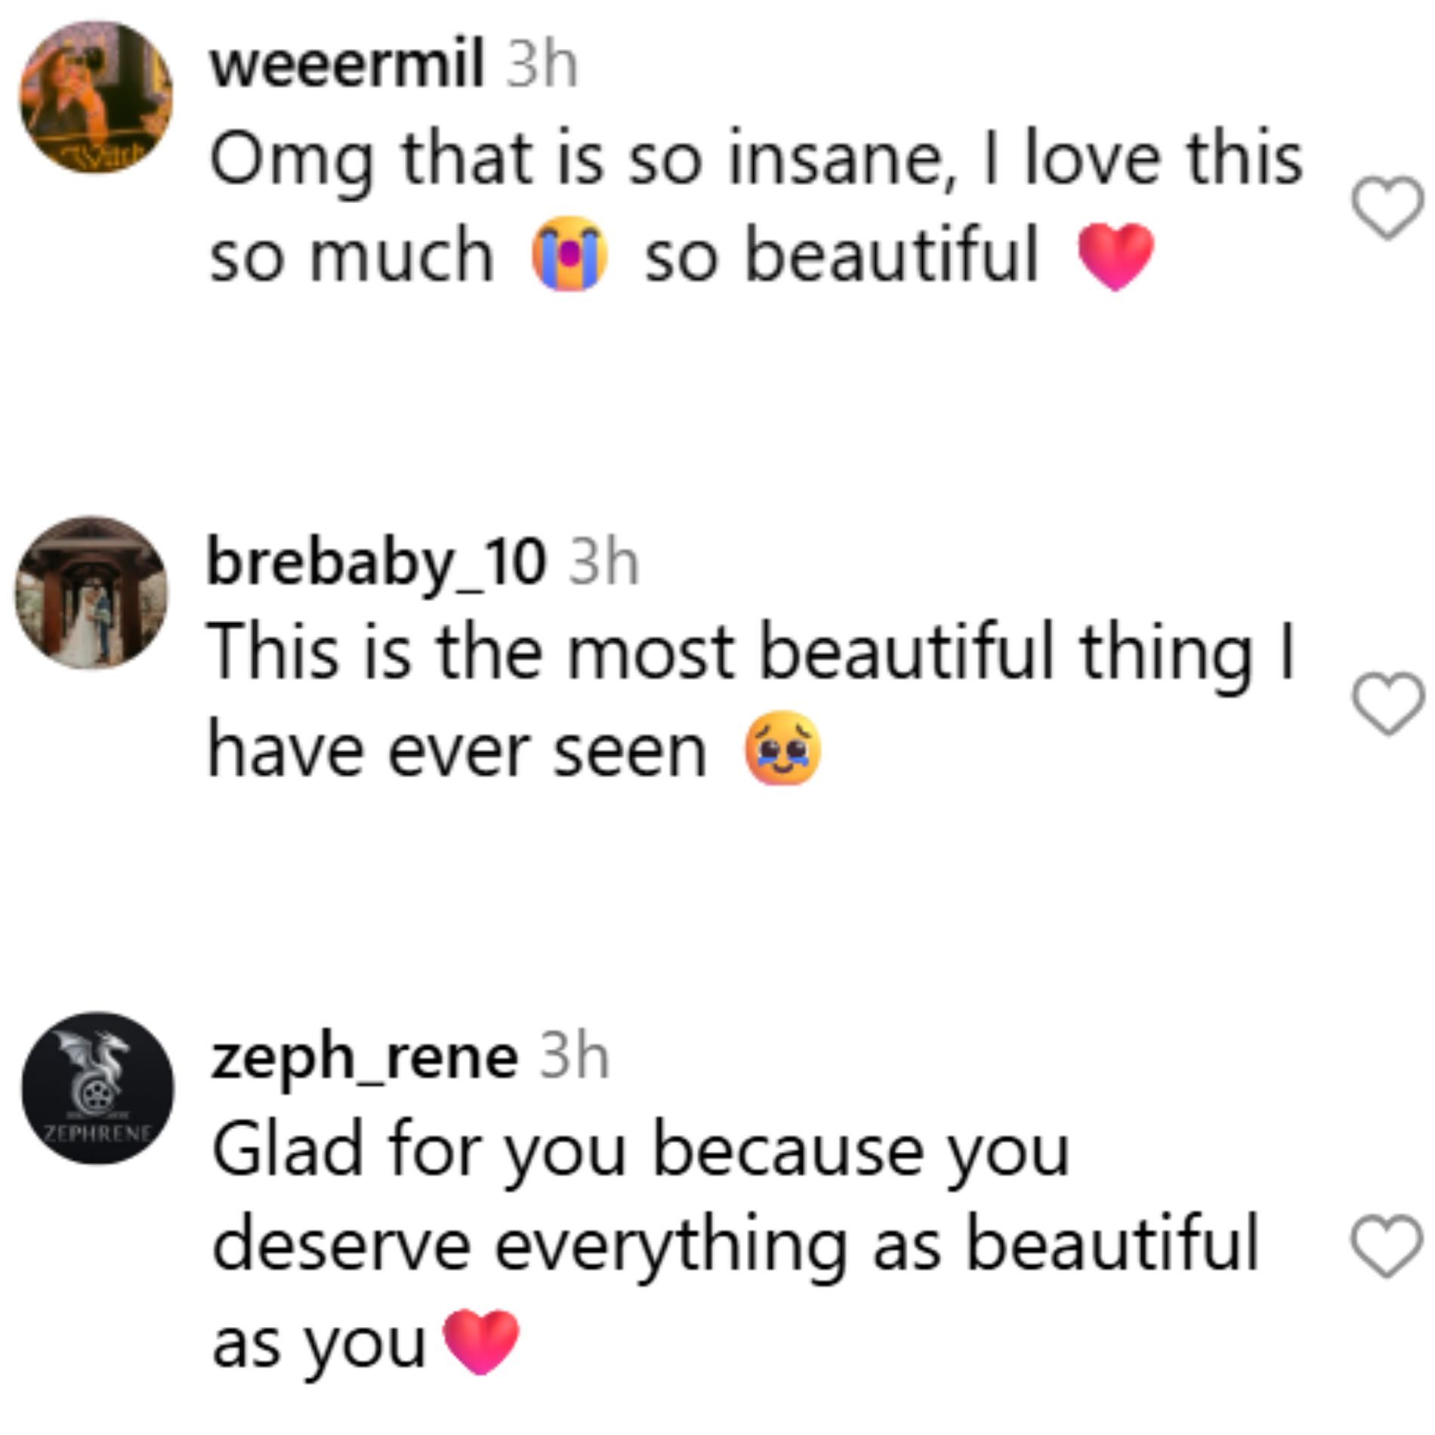Viewport: 1435px width, 1435px height.
Task: Click the text 'This is the most beautiful thing'
Action: click(729, 652)
